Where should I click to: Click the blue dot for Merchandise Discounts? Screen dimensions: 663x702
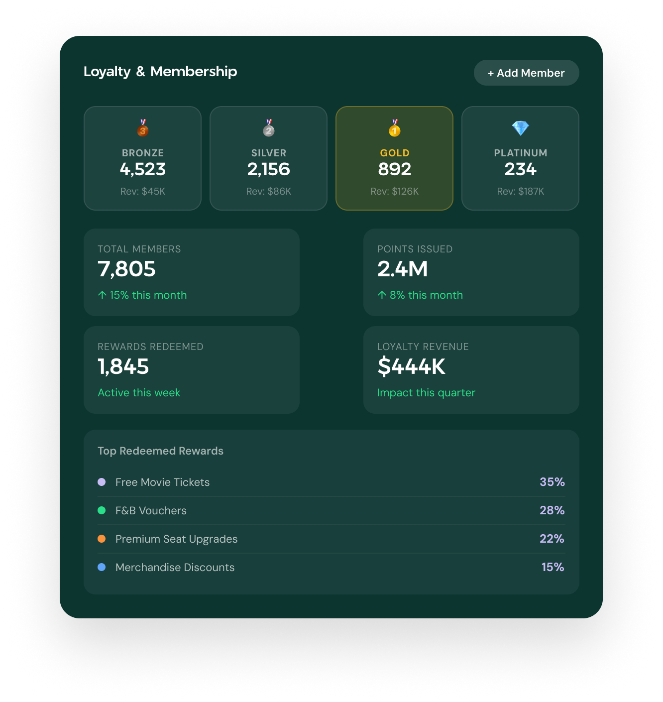102,567
